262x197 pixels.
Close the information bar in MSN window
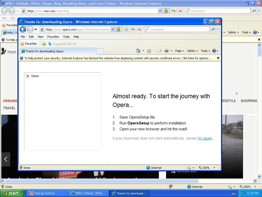coord(259,40)
